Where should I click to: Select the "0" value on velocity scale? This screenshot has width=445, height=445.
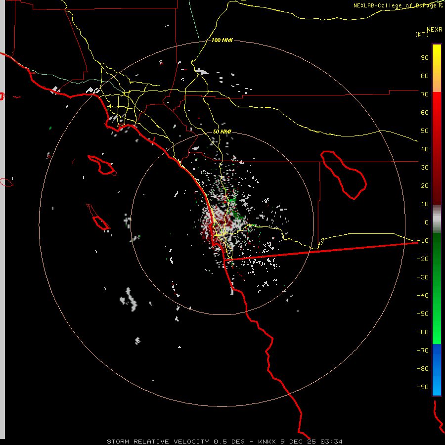[x=427, y=222]
